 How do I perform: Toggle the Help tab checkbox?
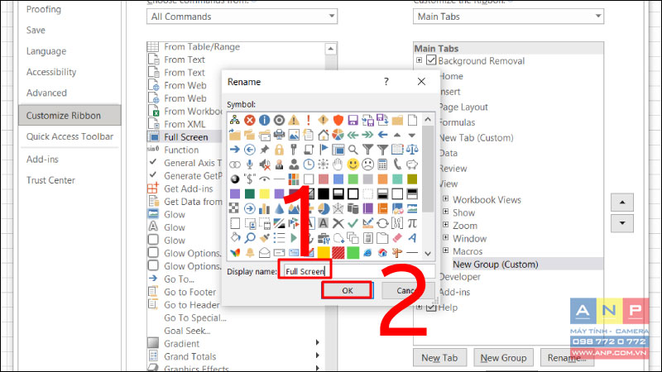pos(431,307)
